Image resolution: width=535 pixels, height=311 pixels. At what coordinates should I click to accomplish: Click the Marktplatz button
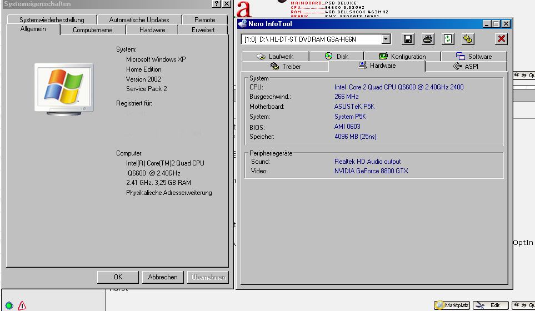coord(452,305)
